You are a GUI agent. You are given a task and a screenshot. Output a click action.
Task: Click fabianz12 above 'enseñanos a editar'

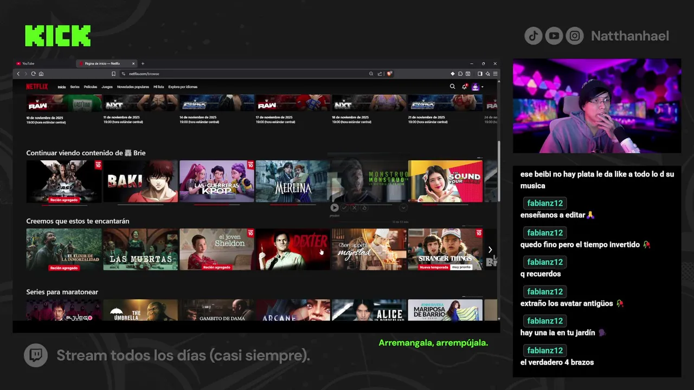(x=545, y=203)
